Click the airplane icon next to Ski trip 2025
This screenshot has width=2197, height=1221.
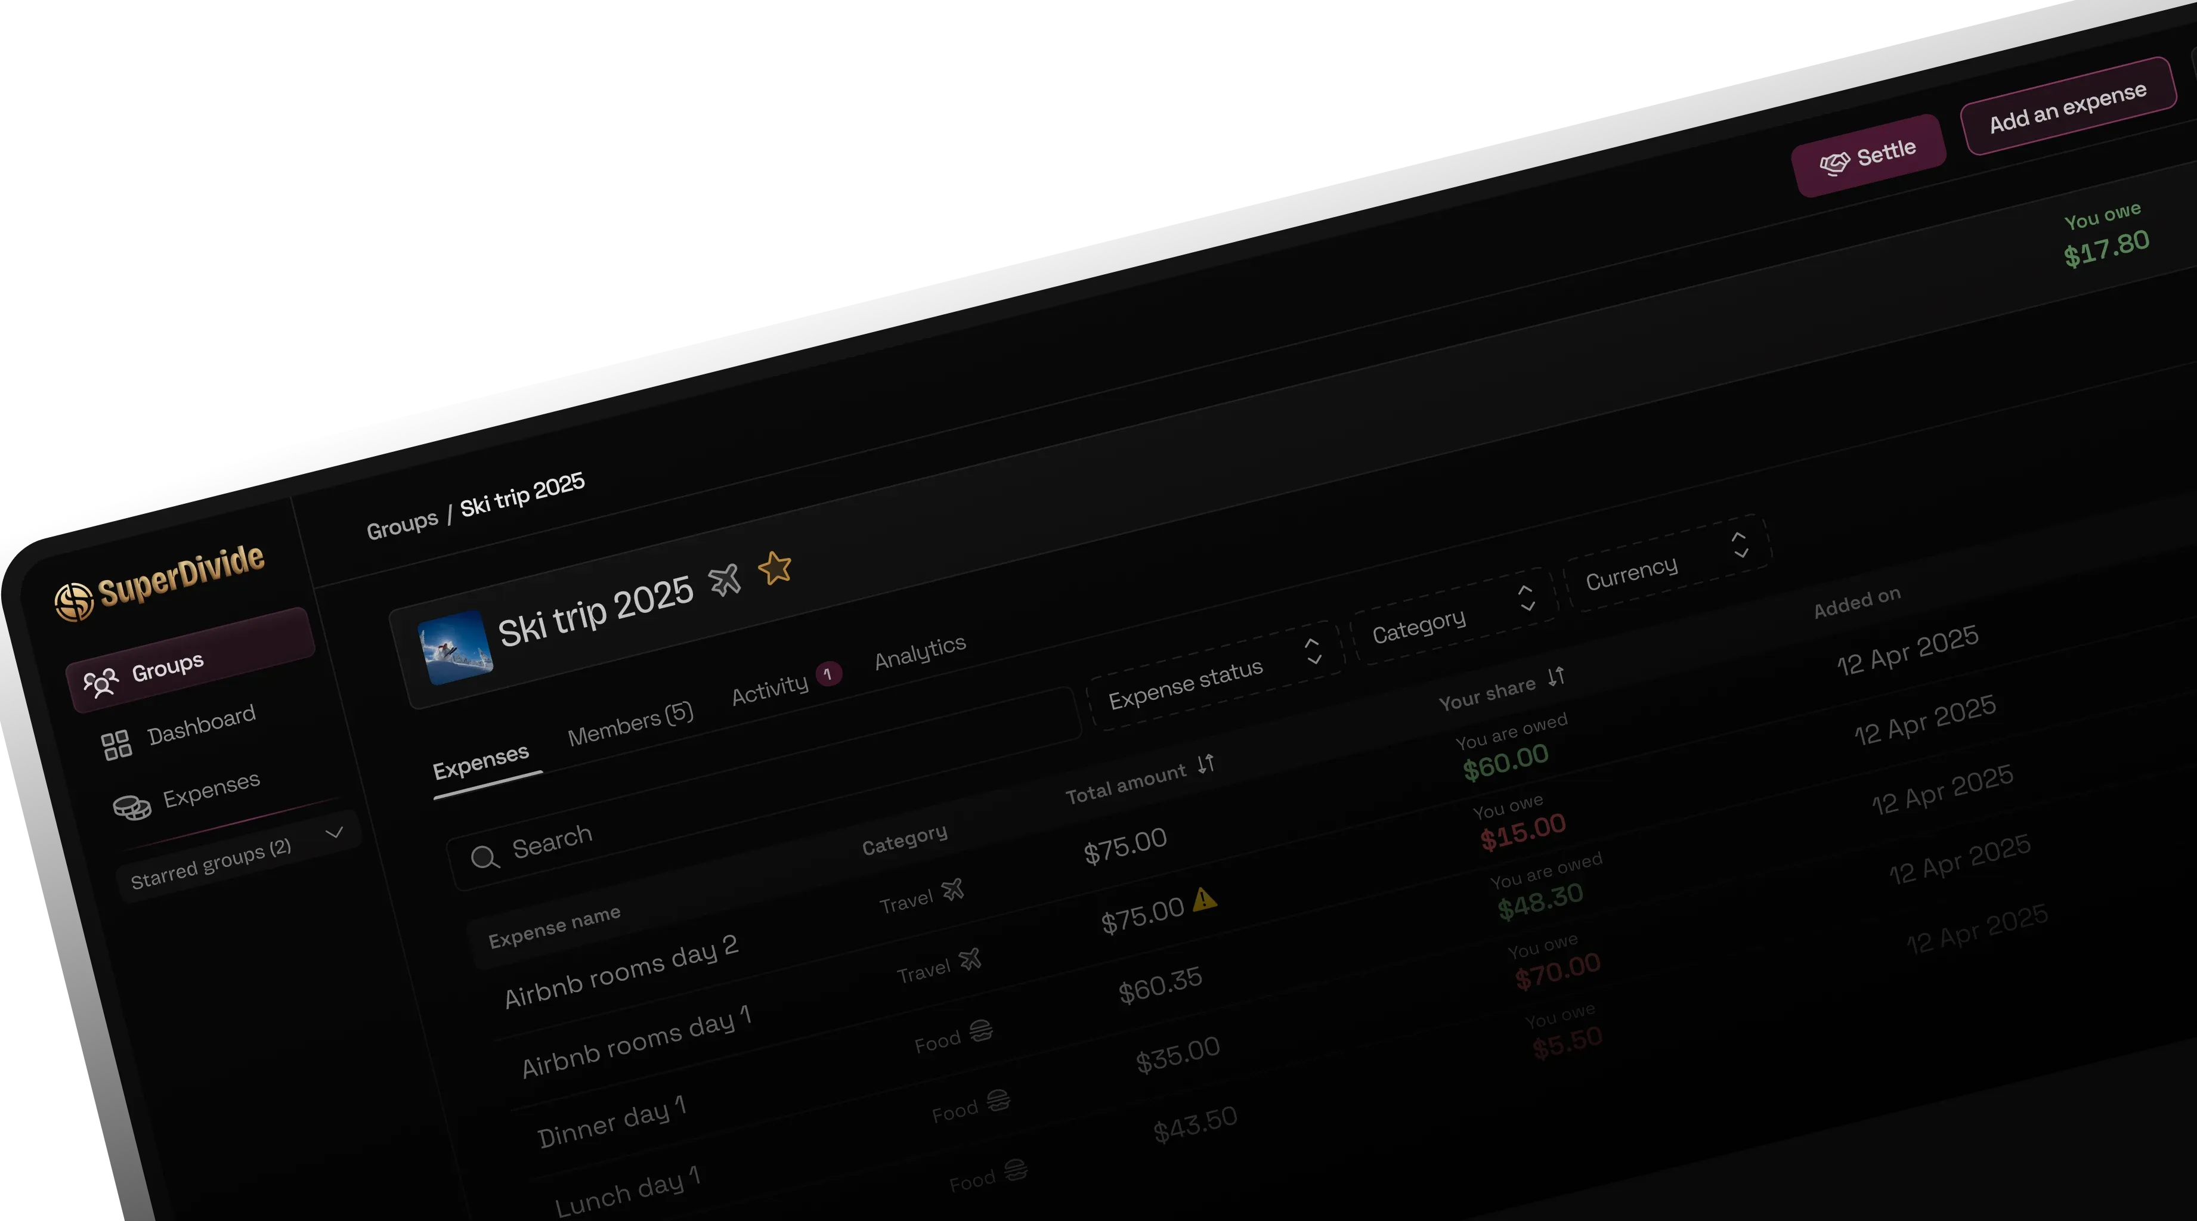(726, 581)
